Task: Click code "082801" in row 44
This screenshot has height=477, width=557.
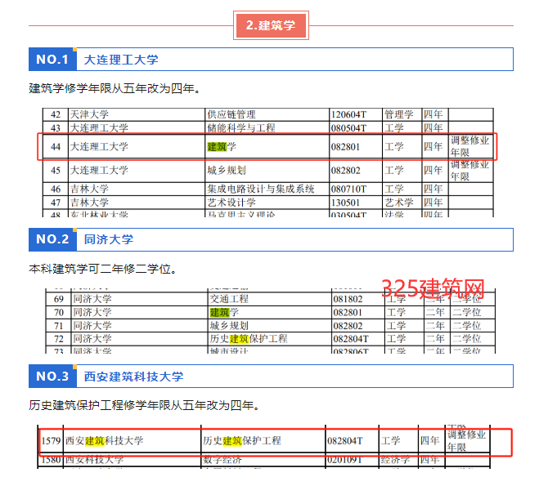Action: click(x=345, y=147)
